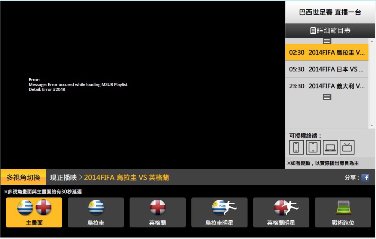Screen dimensions: 376x239
Task: Click the schedule scrollbar up arrow
Action: (x=372, y=41)
